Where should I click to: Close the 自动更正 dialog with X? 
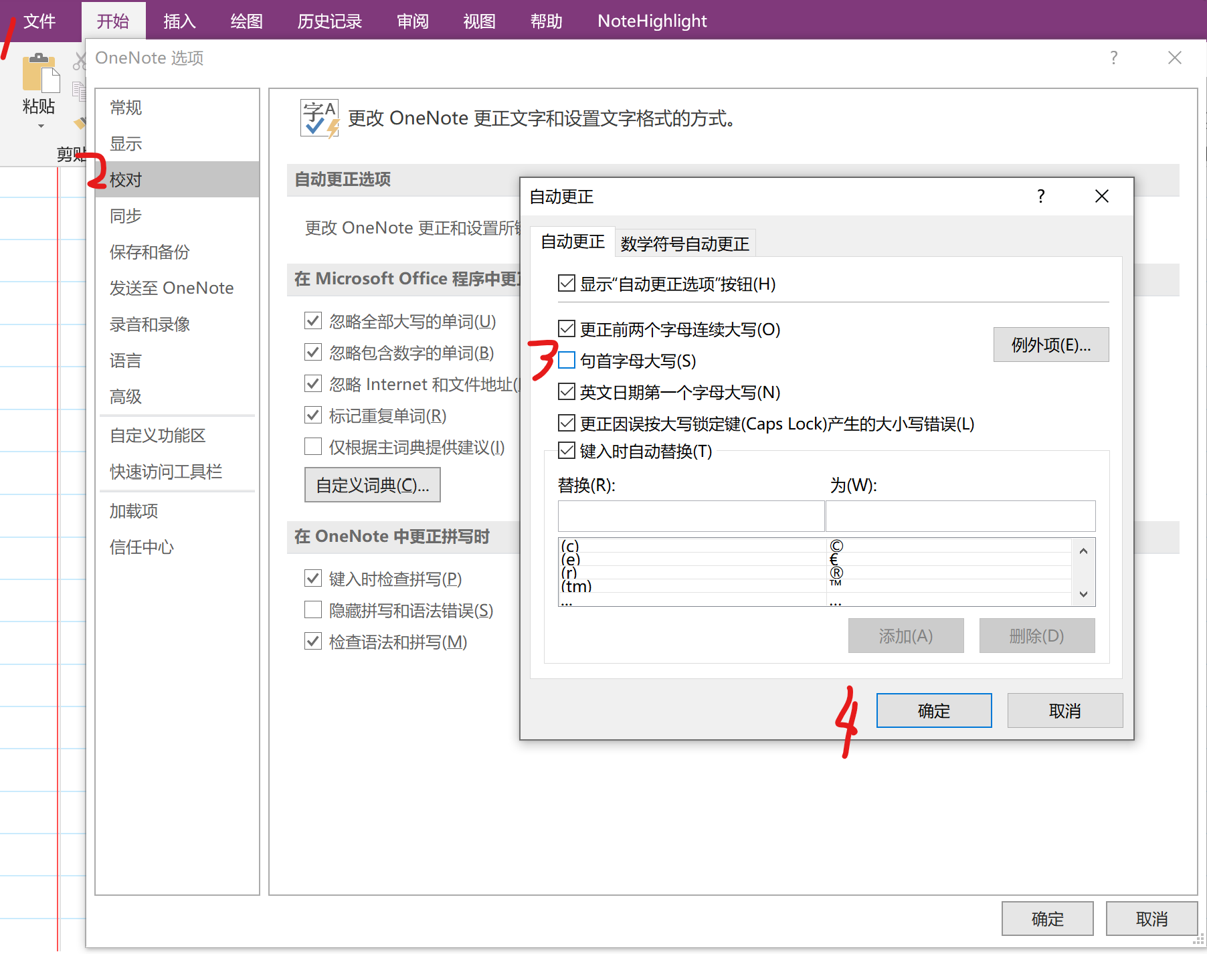(1102, 196)
